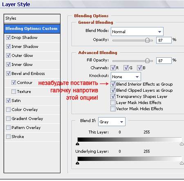Open the Blend If channel dropdown
The height and width of the screenshot is (181, 184).
point(112,122)
